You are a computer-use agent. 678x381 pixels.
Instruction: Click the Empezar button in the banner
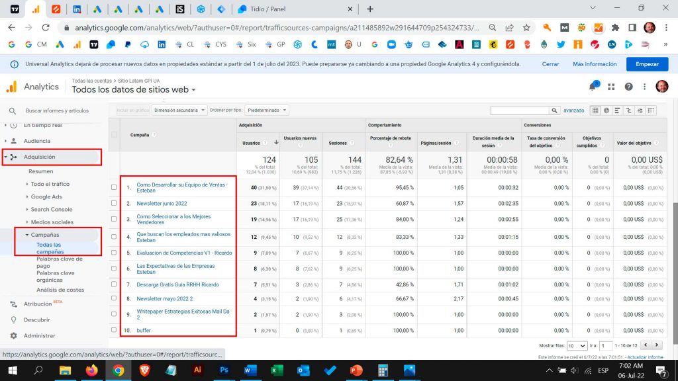click(647, 64)
